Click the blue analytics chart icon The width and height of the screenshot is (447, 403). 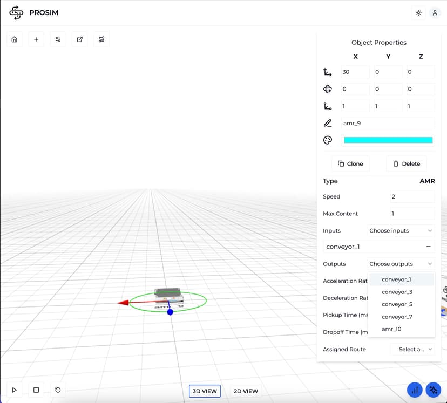pos(415,390)
